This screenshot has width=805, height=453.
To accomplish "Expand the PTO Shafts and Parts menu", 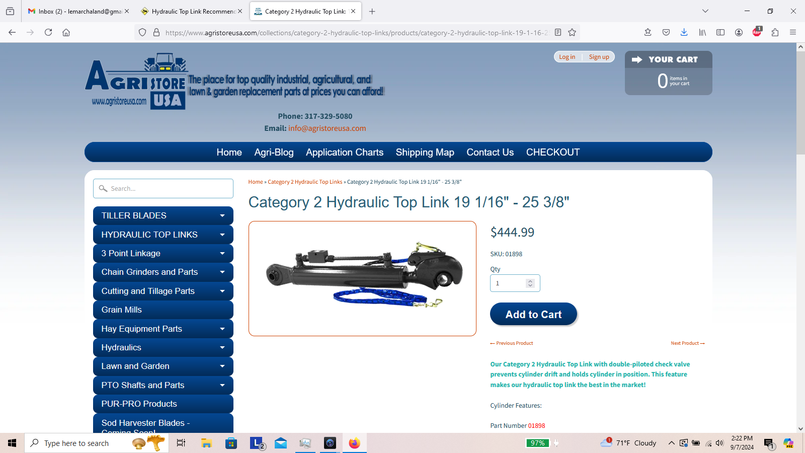I will pyautogui.click(x=222, y=385).
